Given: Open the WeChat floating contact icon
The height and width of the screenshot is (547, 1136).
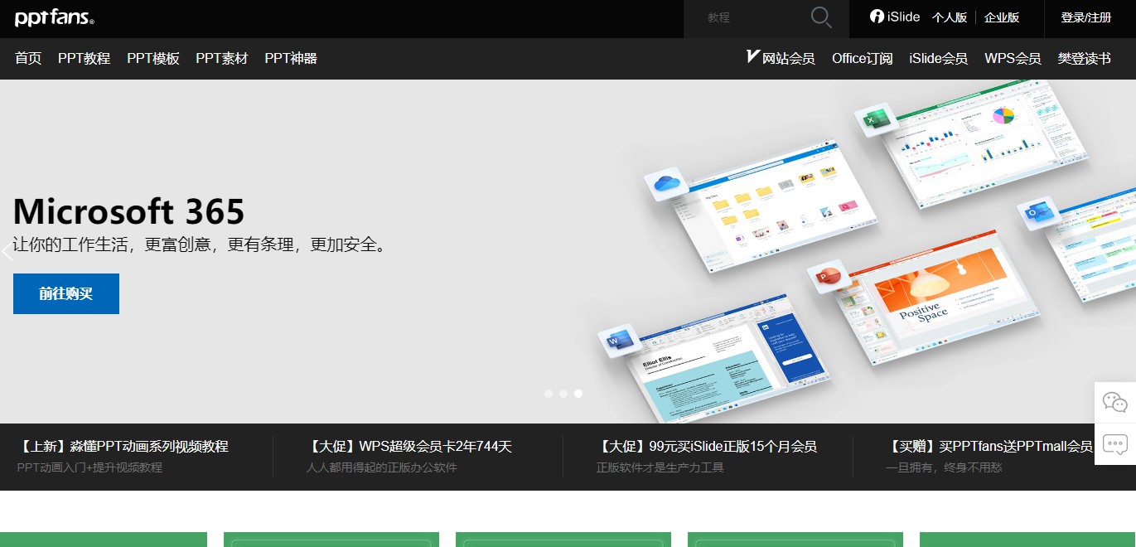Looking at the screenshot, I should (x=1115, y=403).
